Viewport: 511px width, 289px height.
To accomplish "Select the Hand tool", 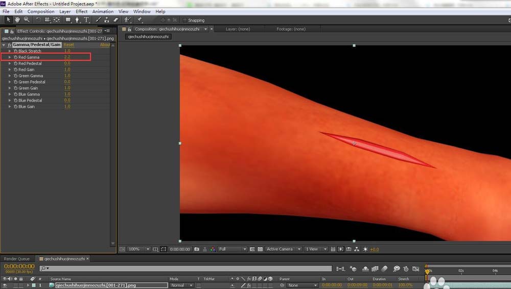I will tap(17, 20).
